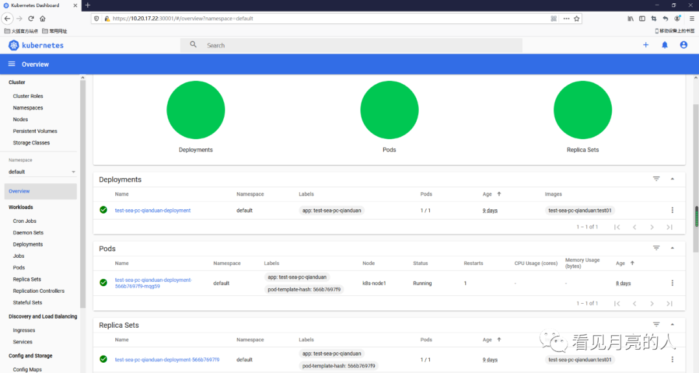Open the notifications bell
Screen dimensions: 699x373
coord(665,45)
